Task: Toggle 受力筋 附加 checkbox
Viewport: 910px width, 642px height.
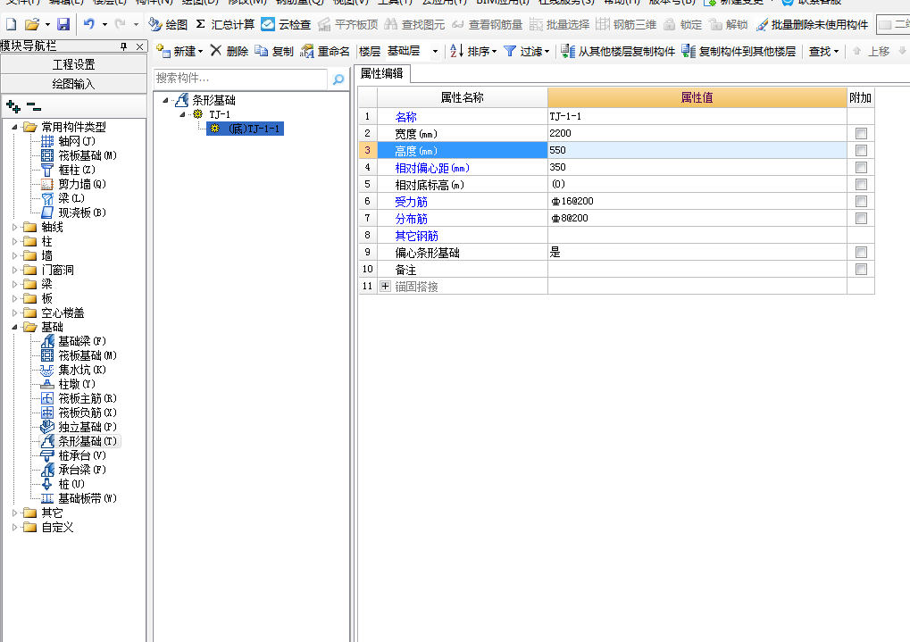Action: 861,202
